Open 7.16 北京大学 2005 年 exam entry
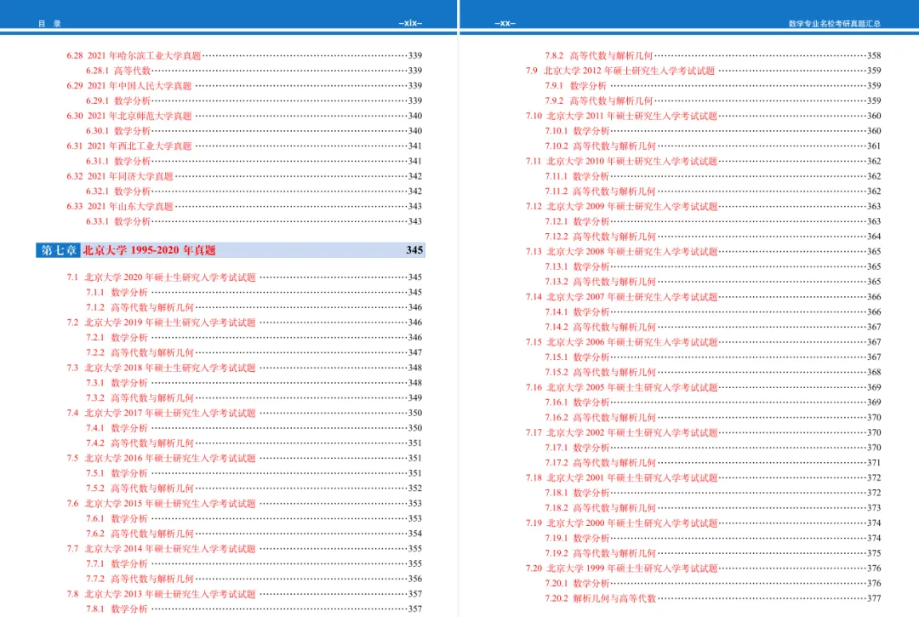The height and width of the screenshot is (617, 919). [704, 387]
